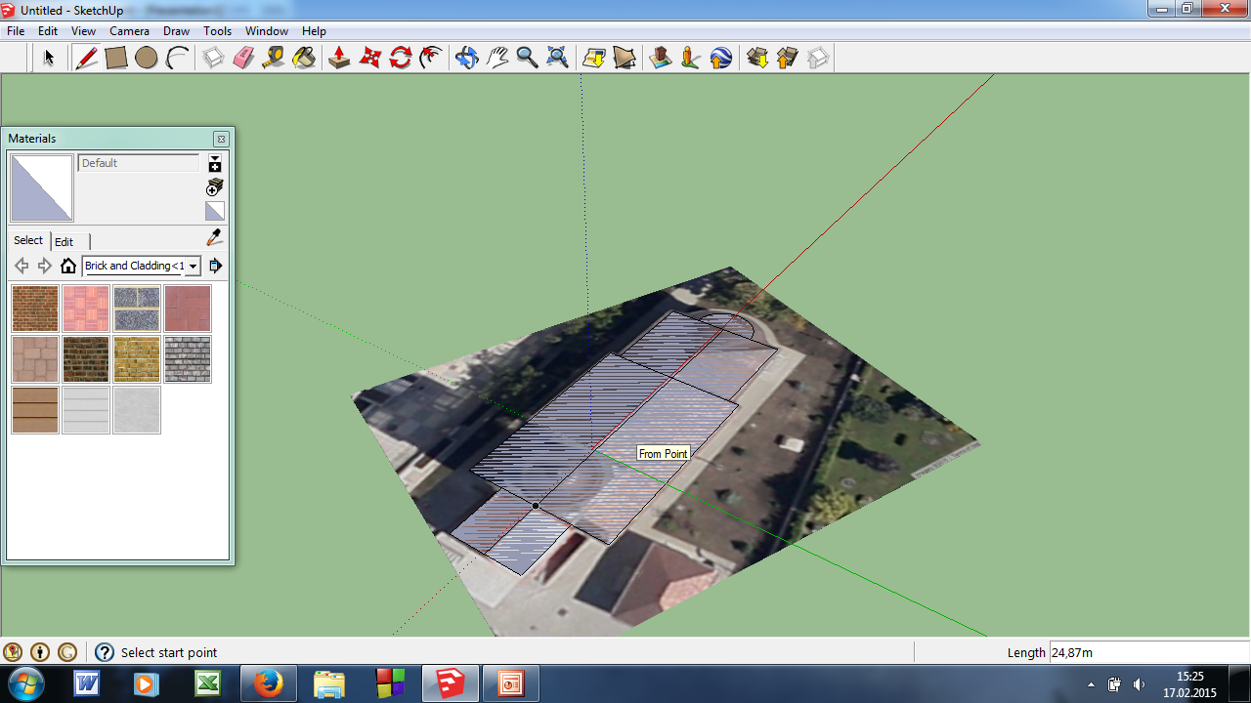The image size is (1251, 703).
Task: Select the Rectangle drawing tool
Action: [116, 58]
